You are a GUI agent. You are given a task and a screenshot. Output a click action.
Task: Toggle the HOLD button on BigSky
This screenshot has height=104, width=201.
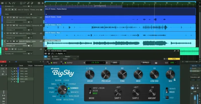(167, 98)
